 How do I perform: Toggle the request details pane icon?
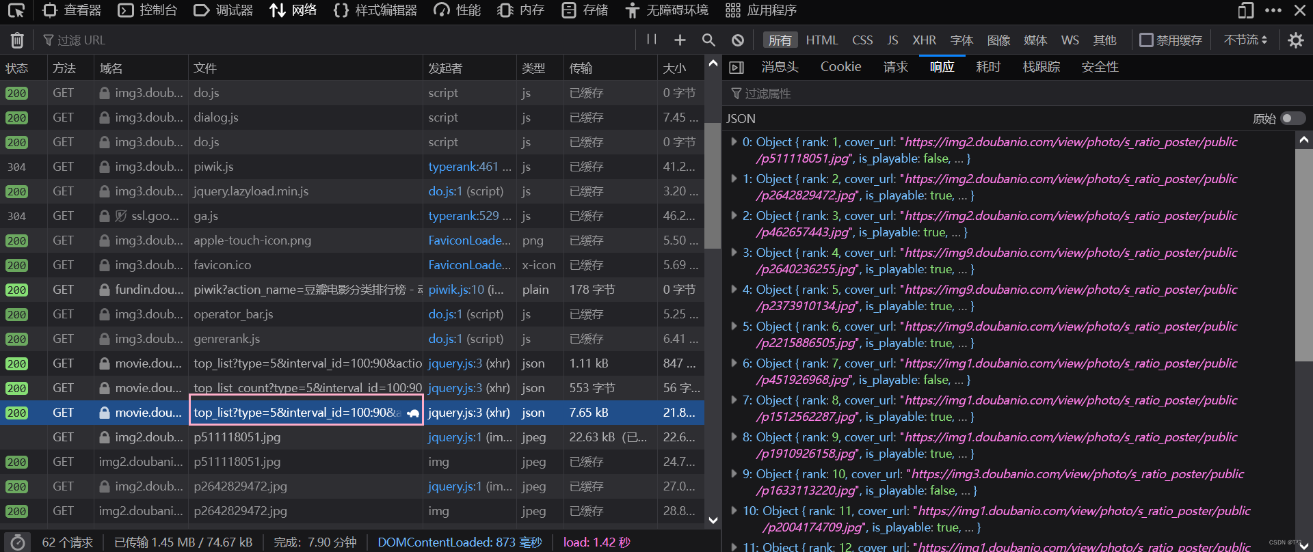point(737,67)
